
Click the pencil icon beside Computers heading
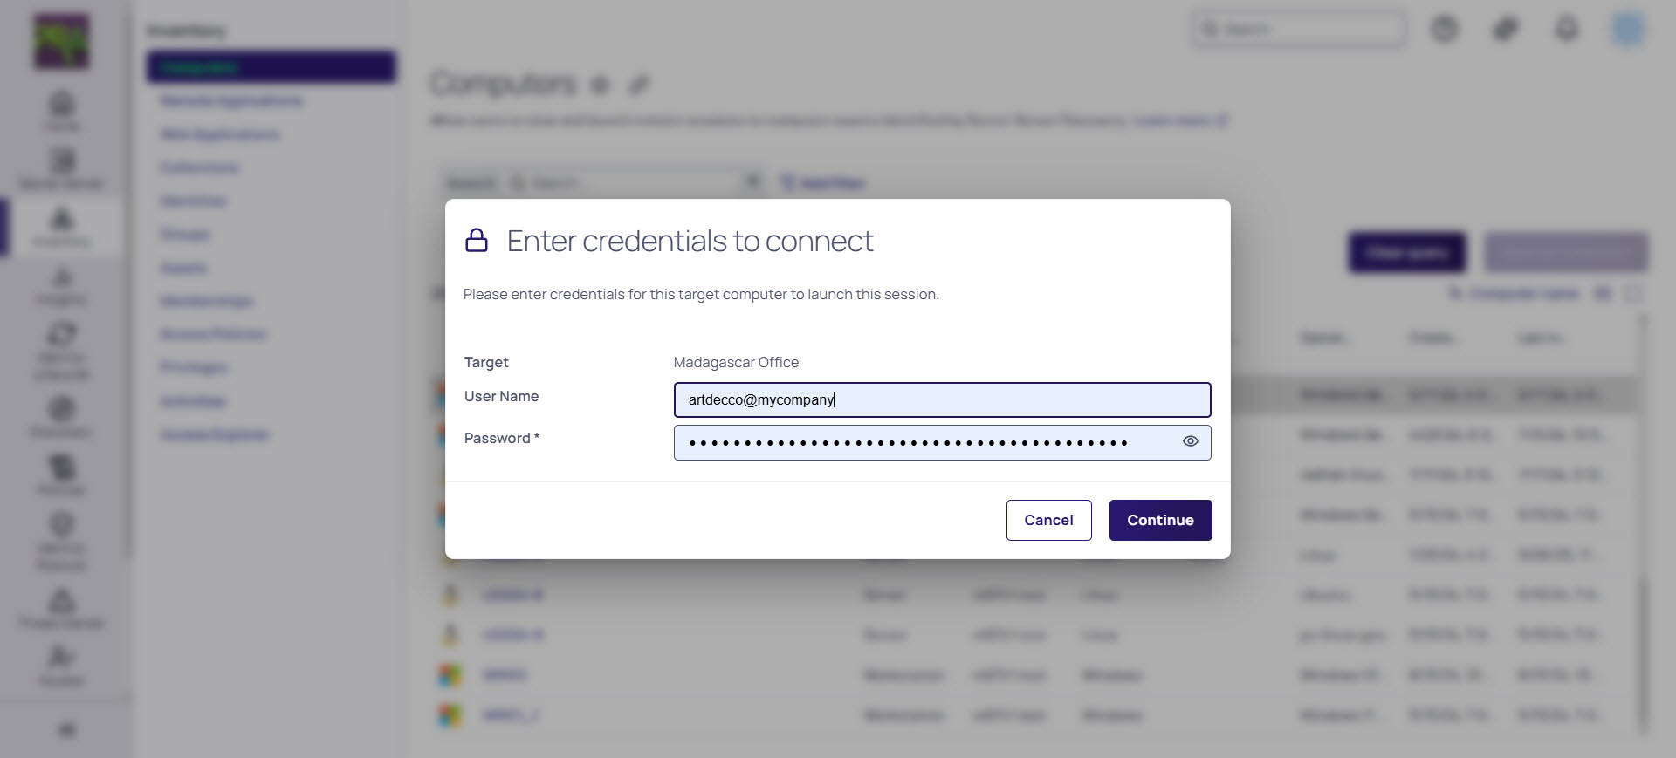[640, 85]
